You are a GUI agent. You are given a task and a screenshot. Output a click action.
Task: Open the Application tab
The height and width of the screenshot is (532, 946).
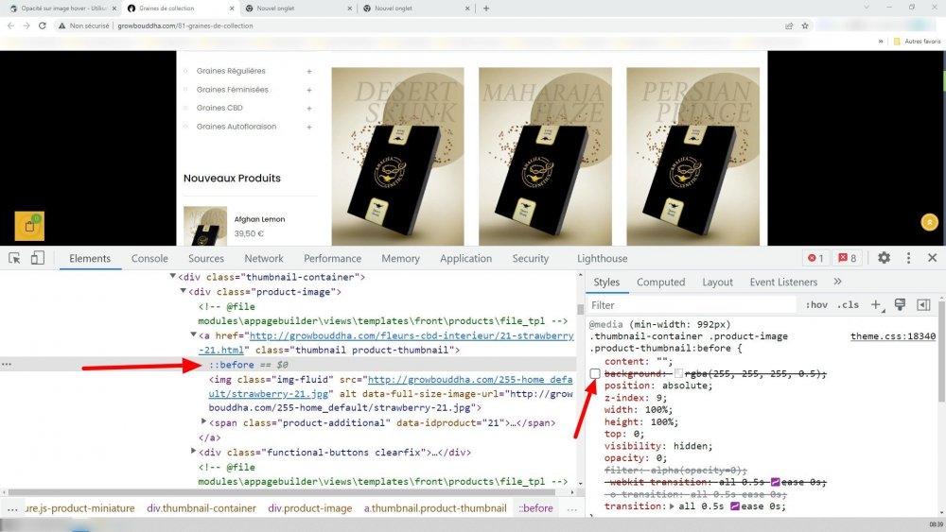click(465, 259)
